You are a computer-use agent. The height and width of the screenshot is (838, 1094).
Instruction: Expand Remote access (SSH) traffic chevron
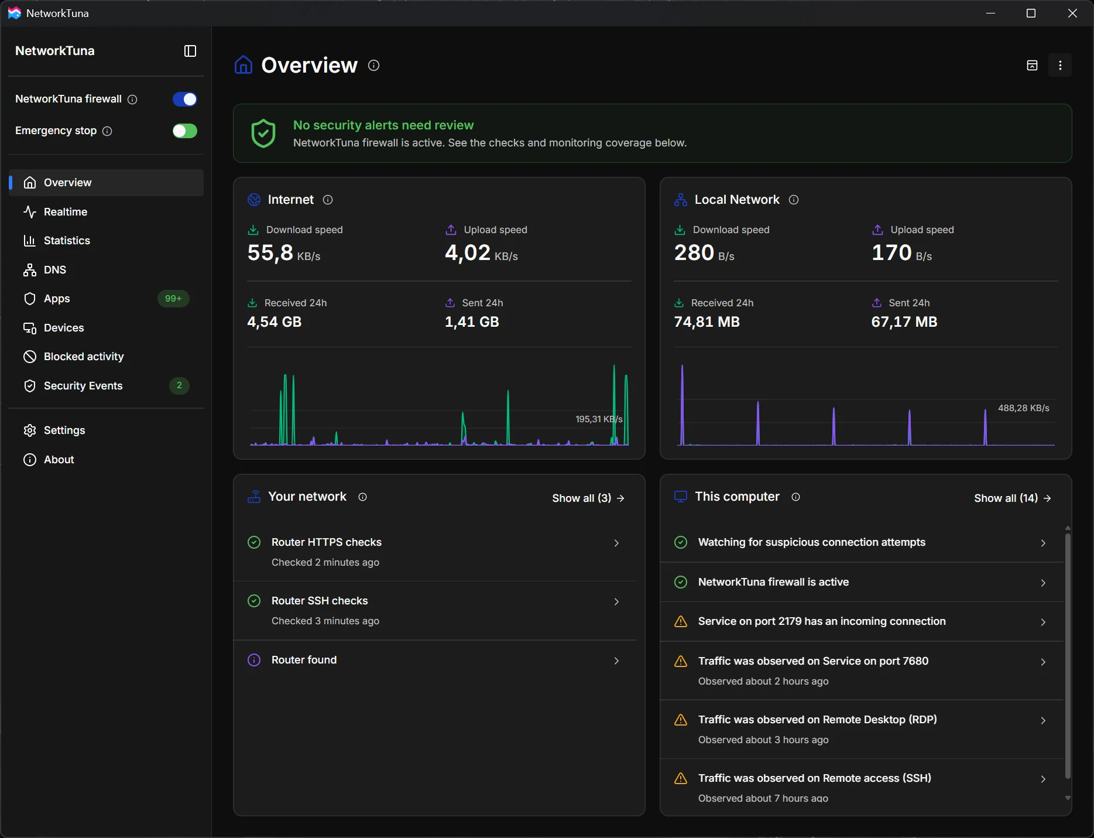tap(1043, 779)
